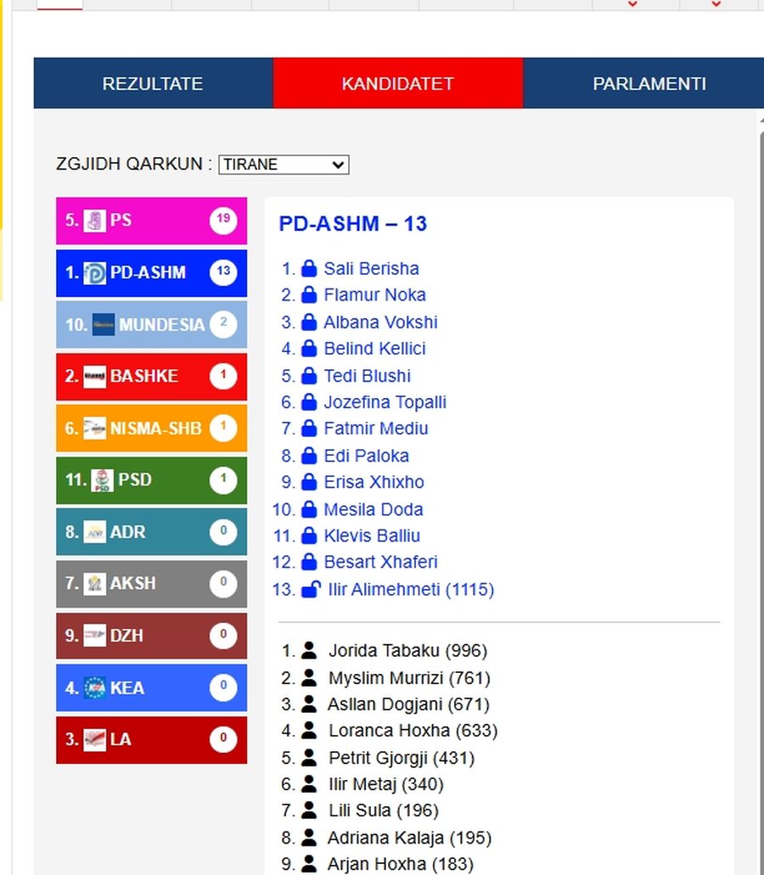Open the ZGJIDH QARKUN dropdown set to TIRANE
Screen dimensions: 764x875
pyautogui.click(x=284, y=165)
